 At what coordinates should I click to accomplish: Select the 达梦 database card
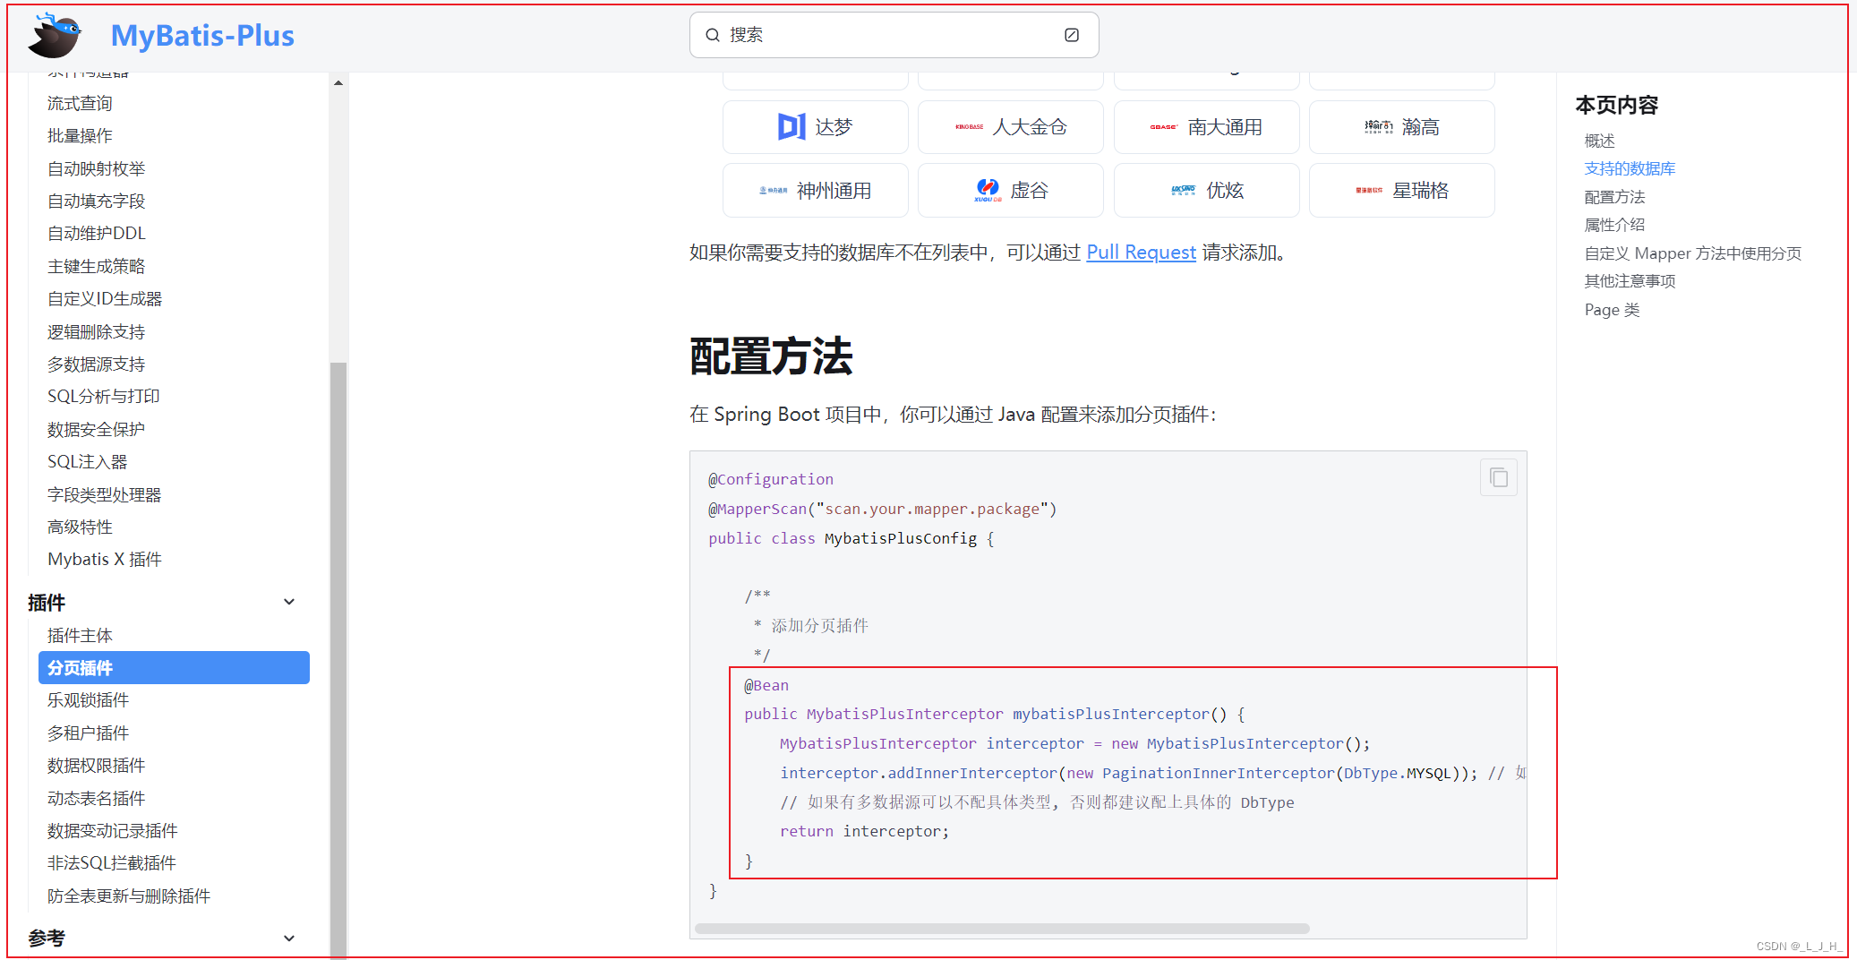click(x=815, y=127)
